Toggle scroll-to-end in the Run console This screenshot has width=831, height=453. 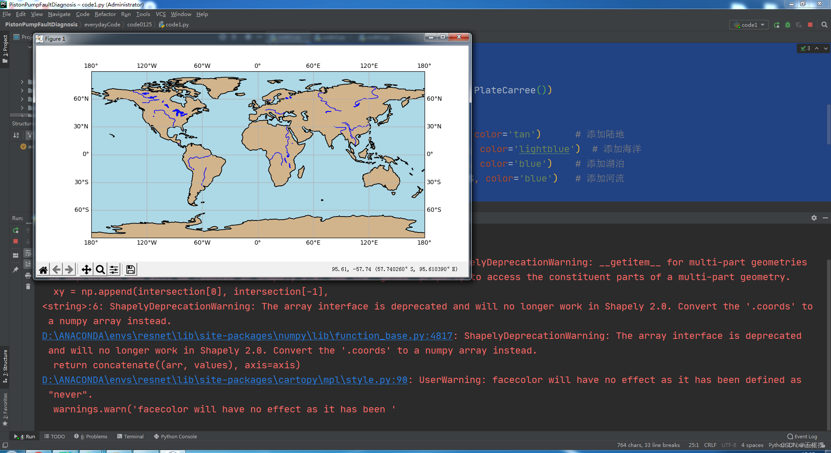coord(28,264)
